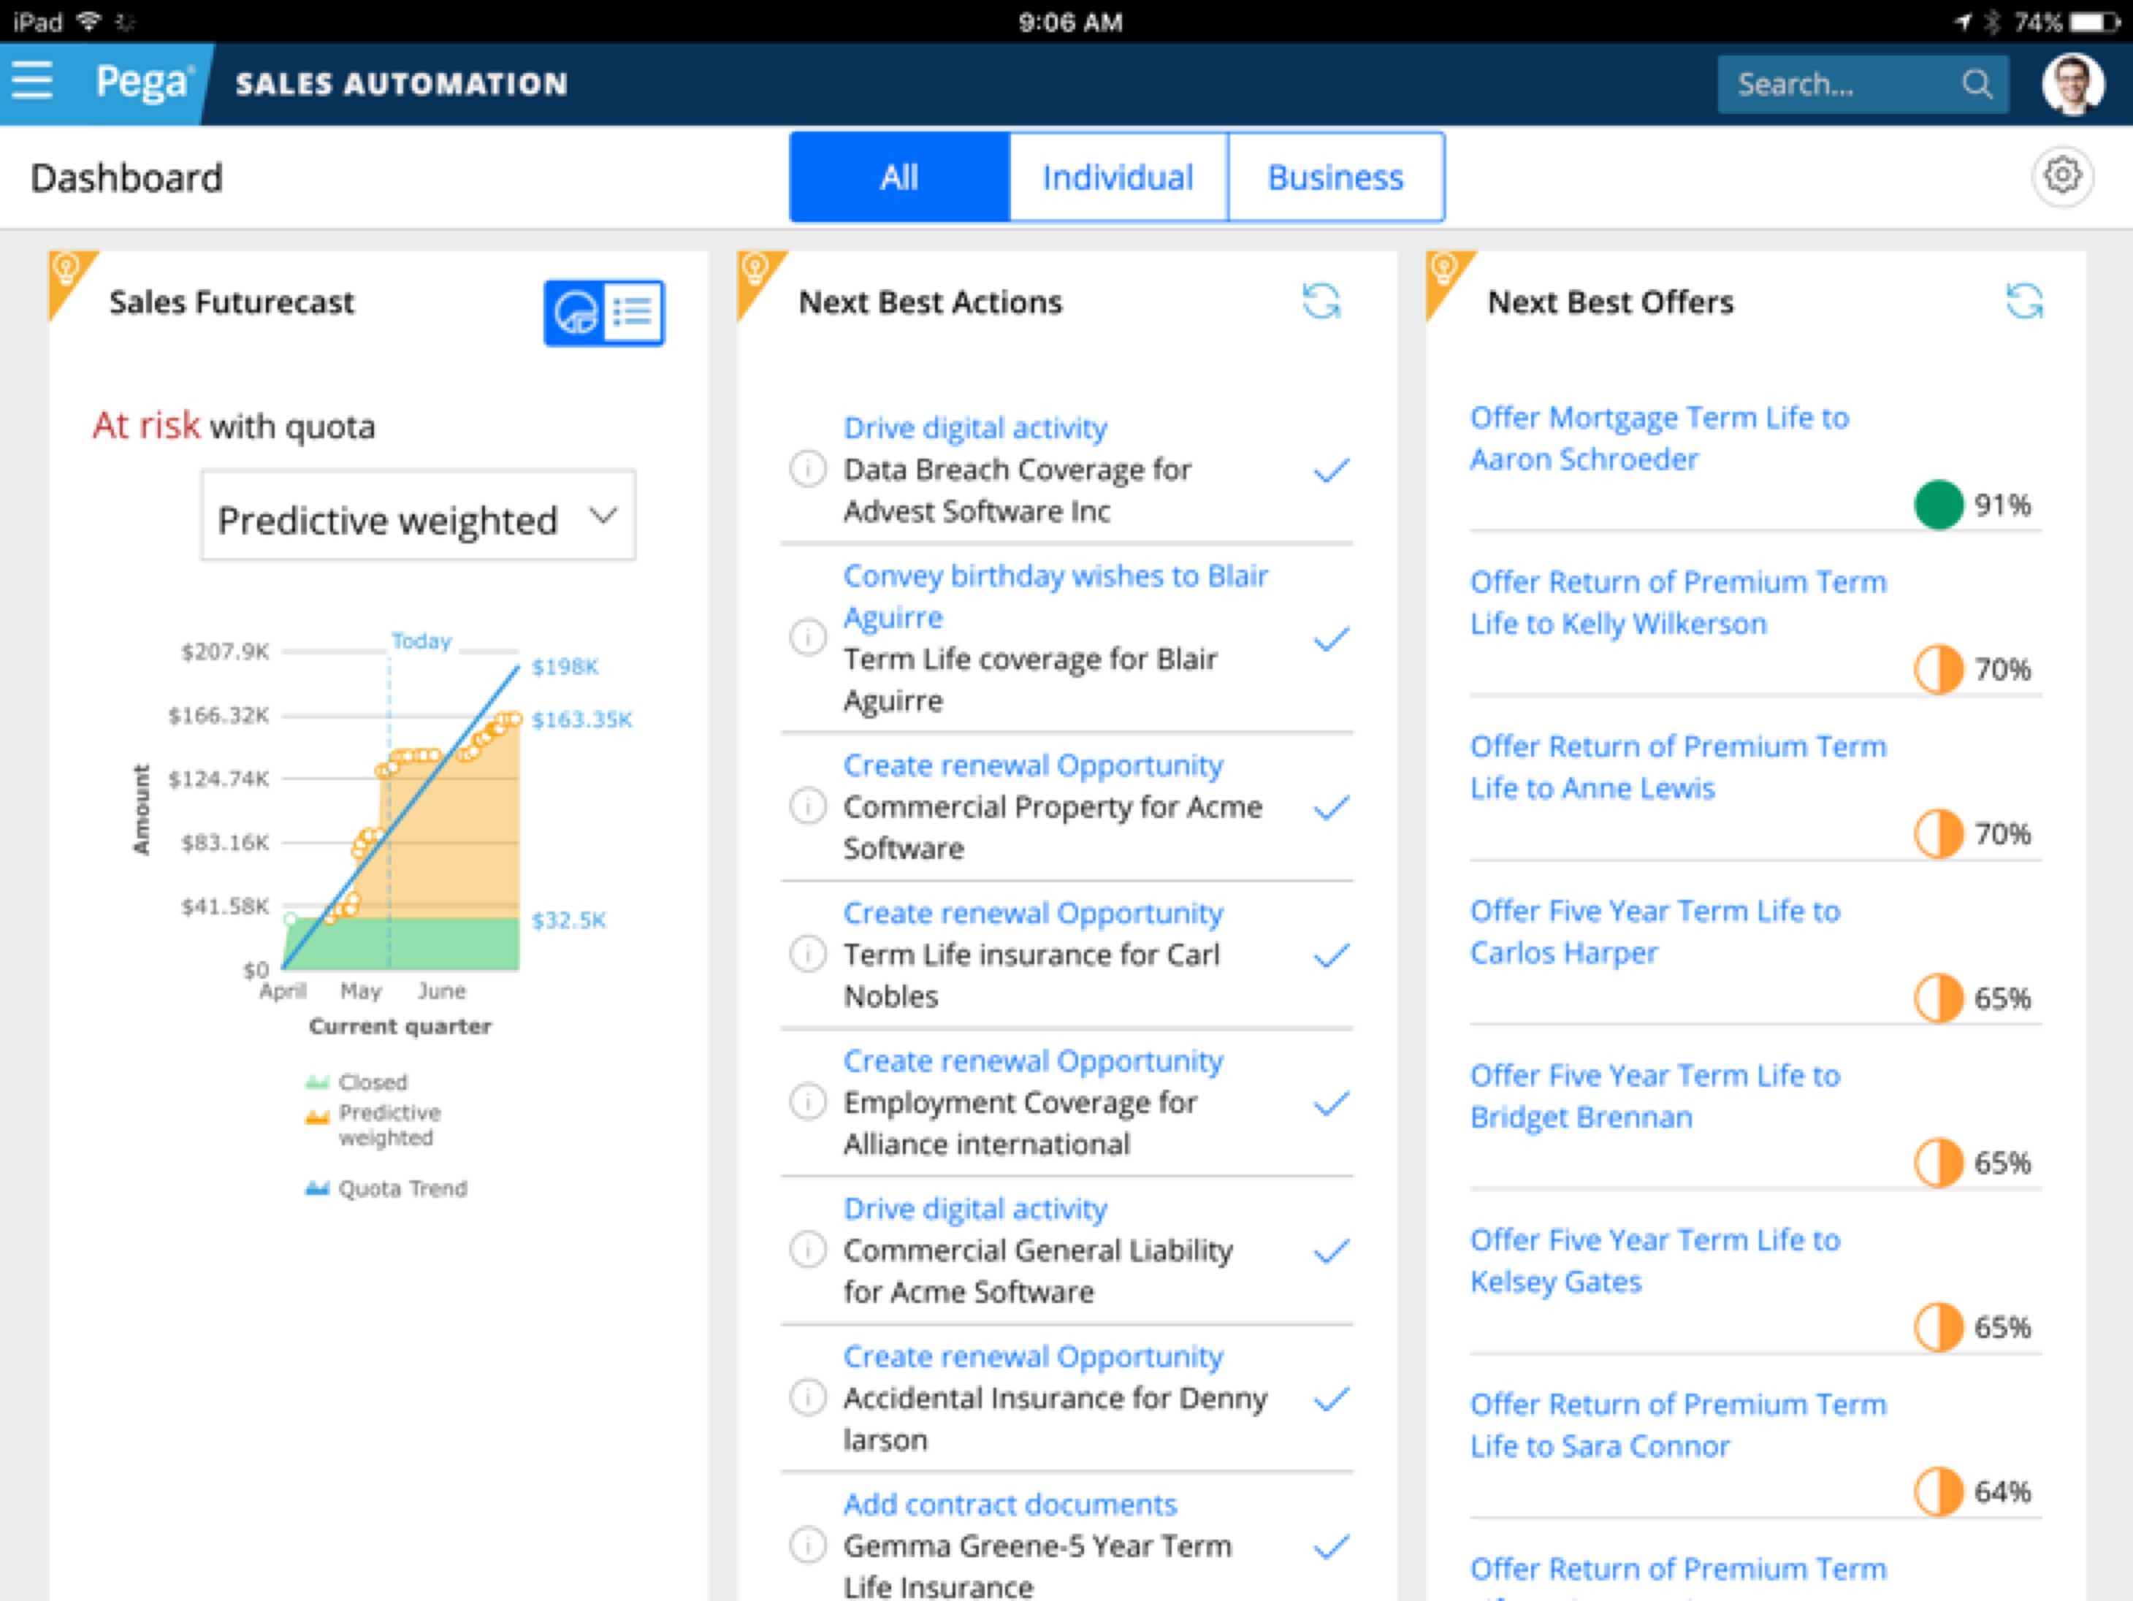Open info icon for Carl Nobles action

807,955
